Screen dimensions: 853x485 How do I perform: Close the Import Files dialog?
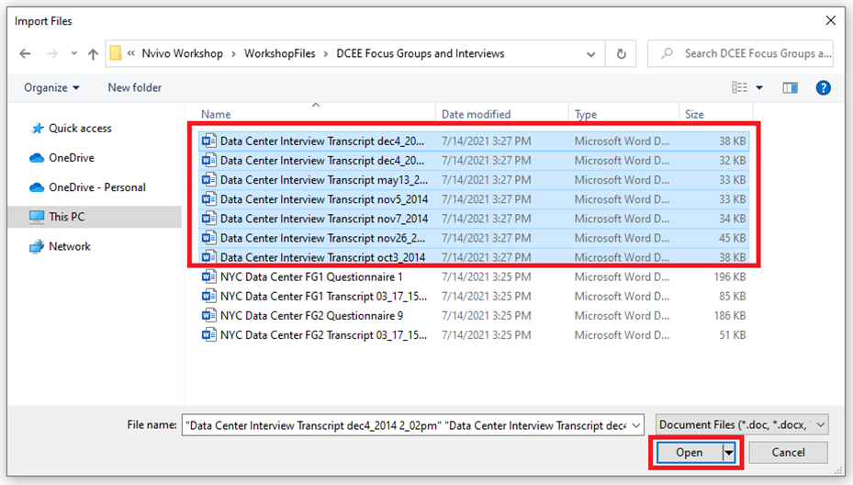pyautogui.click(x=831, y=21)
